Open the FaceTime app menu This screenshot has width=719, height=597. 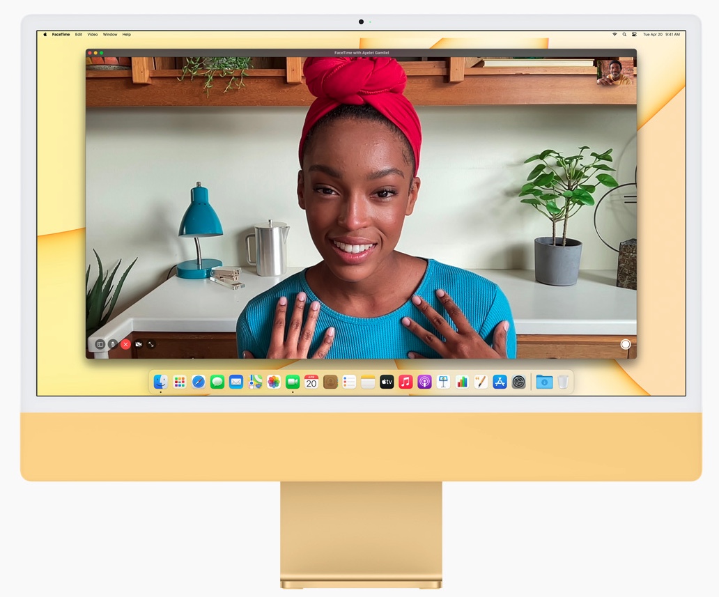(61, 34)
